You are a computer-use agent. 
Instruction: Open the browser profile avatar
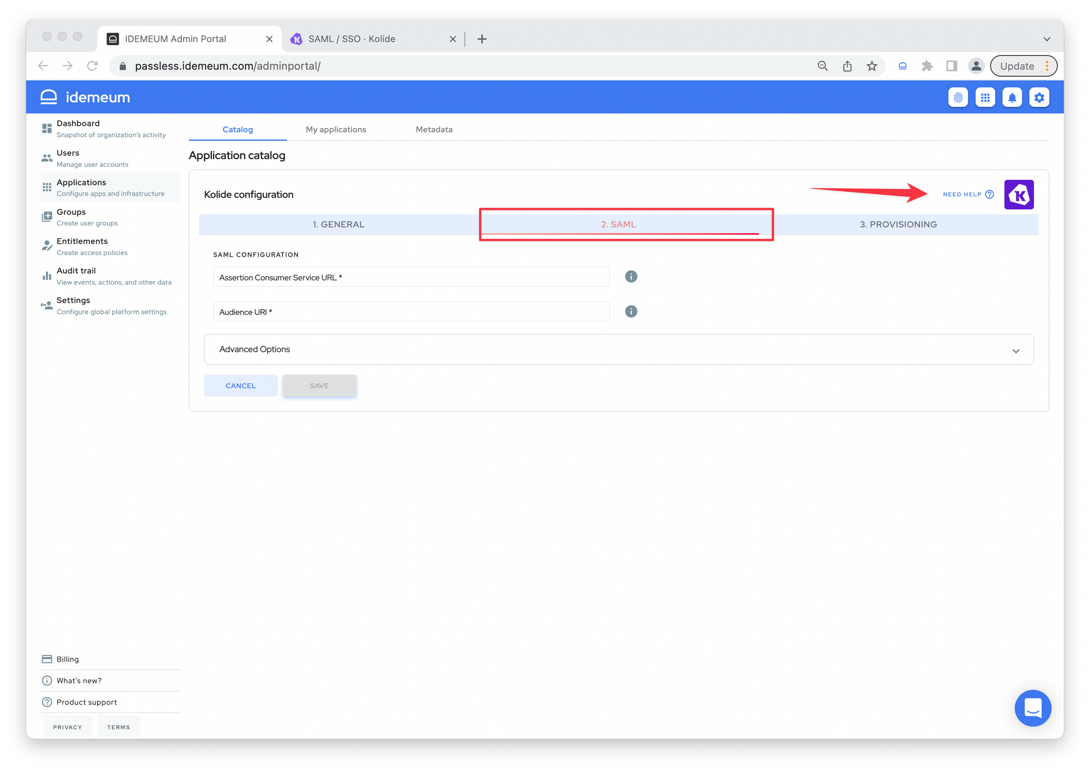point(976,66)
